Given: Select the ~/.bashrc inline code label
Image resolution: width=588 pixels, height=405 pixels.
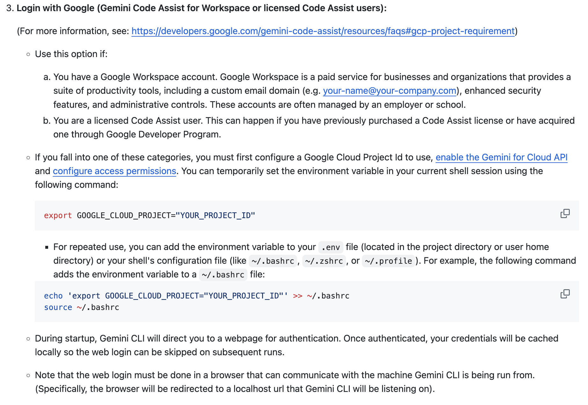Looking at the screenshot, I should click(273, 261).
